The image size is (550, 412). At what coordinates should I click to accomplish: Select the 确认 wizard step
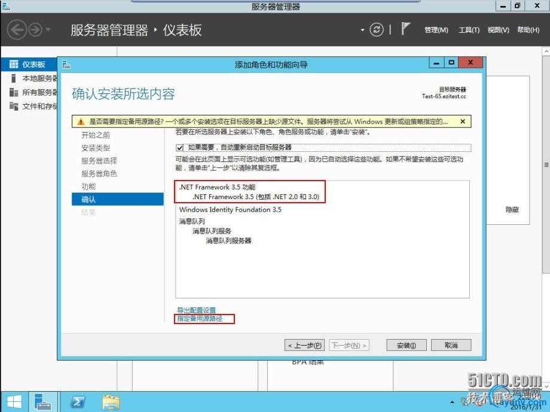coord(118,199)
